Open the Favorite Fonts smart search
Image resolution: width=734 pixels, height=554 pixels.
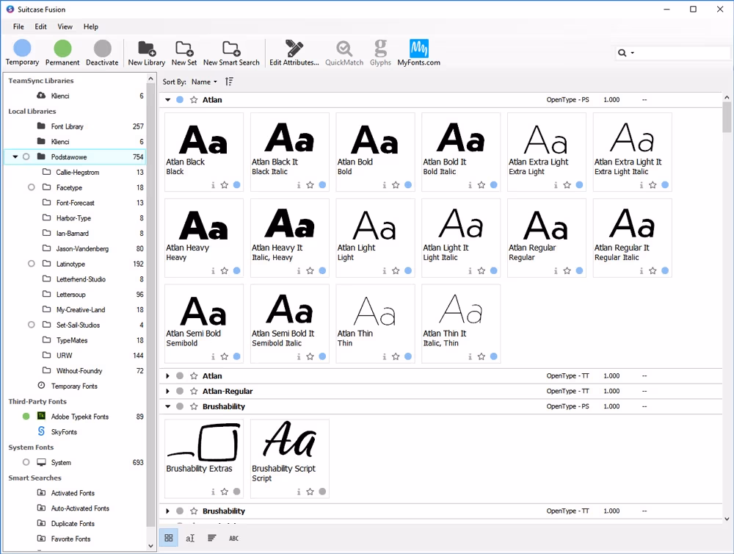(70, 539)
